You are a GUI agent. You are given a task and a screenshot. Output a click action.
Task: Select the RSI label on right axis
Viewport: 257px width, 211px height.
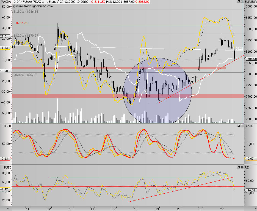247,167
